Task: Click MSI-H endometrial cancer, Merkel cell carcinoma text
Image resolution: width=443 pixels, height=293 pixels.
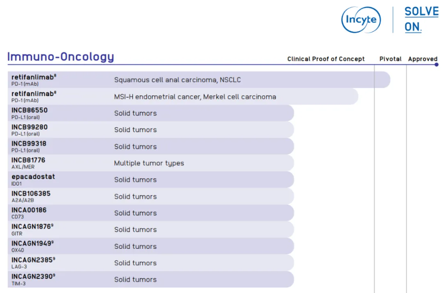Action: (195, 97)
